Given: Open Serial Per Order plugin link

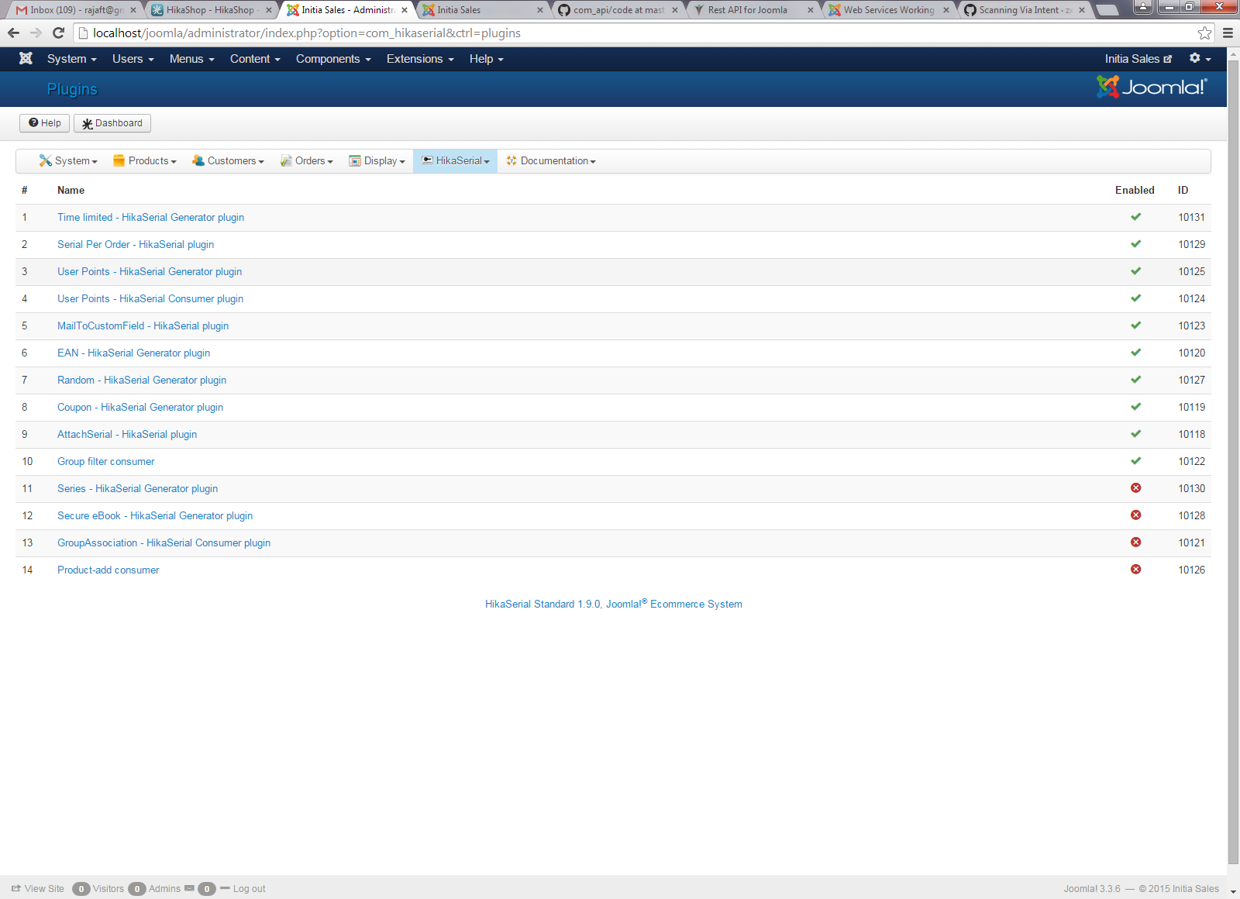Looking at the screenshot, I should coord(136,245).
